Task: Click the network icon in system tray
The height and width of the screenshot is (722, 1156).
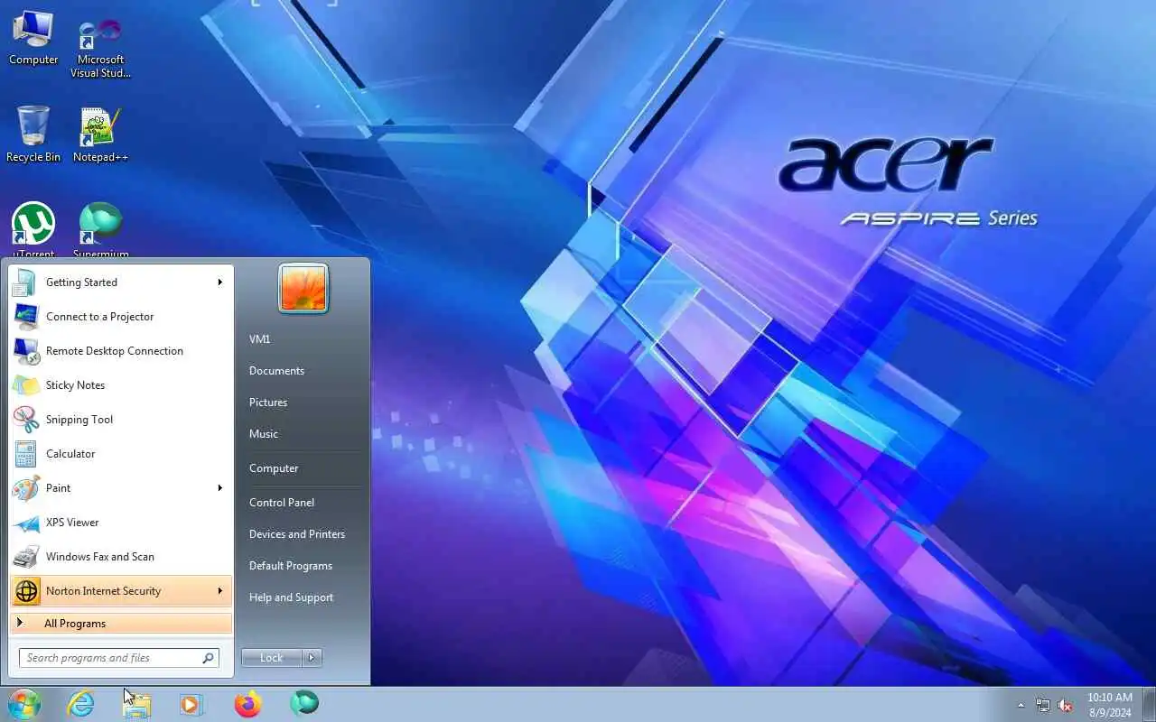Action: click(1043, 705)
